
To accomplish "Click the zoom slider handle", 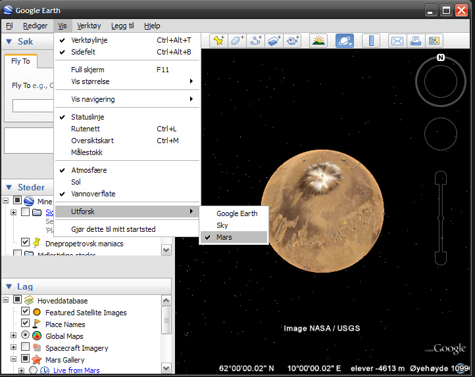I will click(441, 218).
